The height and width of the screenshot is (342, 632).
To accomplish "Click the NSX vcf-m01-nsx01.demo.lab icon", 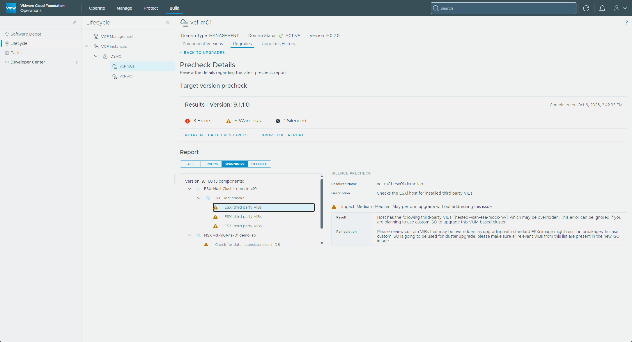I will pyautogui.click(x=199, y=235).
